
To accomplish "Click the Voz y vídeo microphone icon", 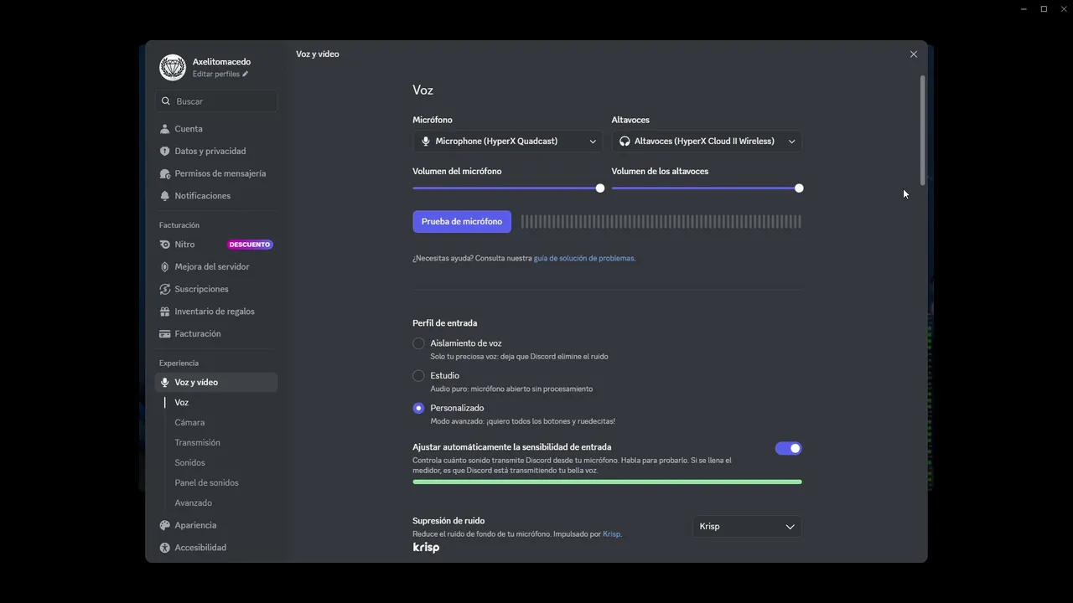I will tap(164, 383).
